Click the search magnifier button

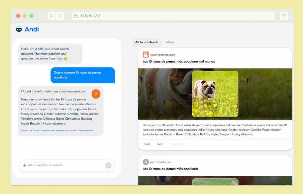click(108, 165)
